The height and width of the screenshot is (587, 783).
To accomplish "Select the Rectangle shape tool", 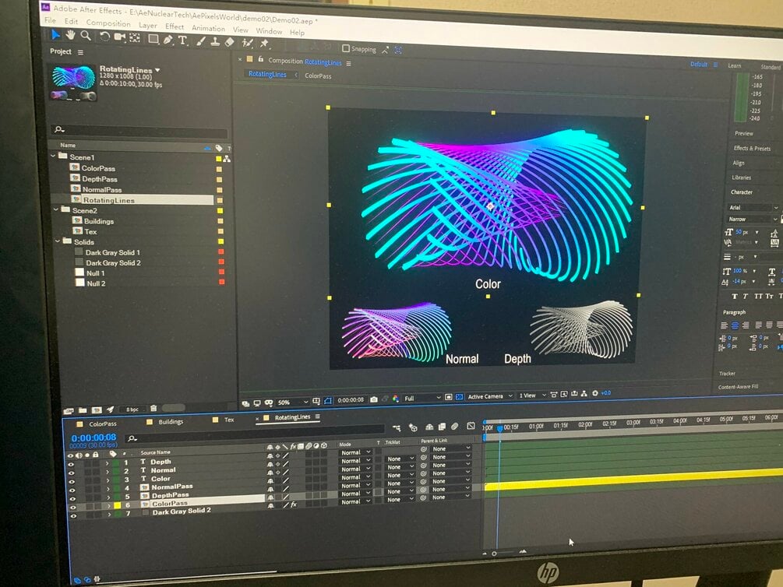I will coord(153,38).
